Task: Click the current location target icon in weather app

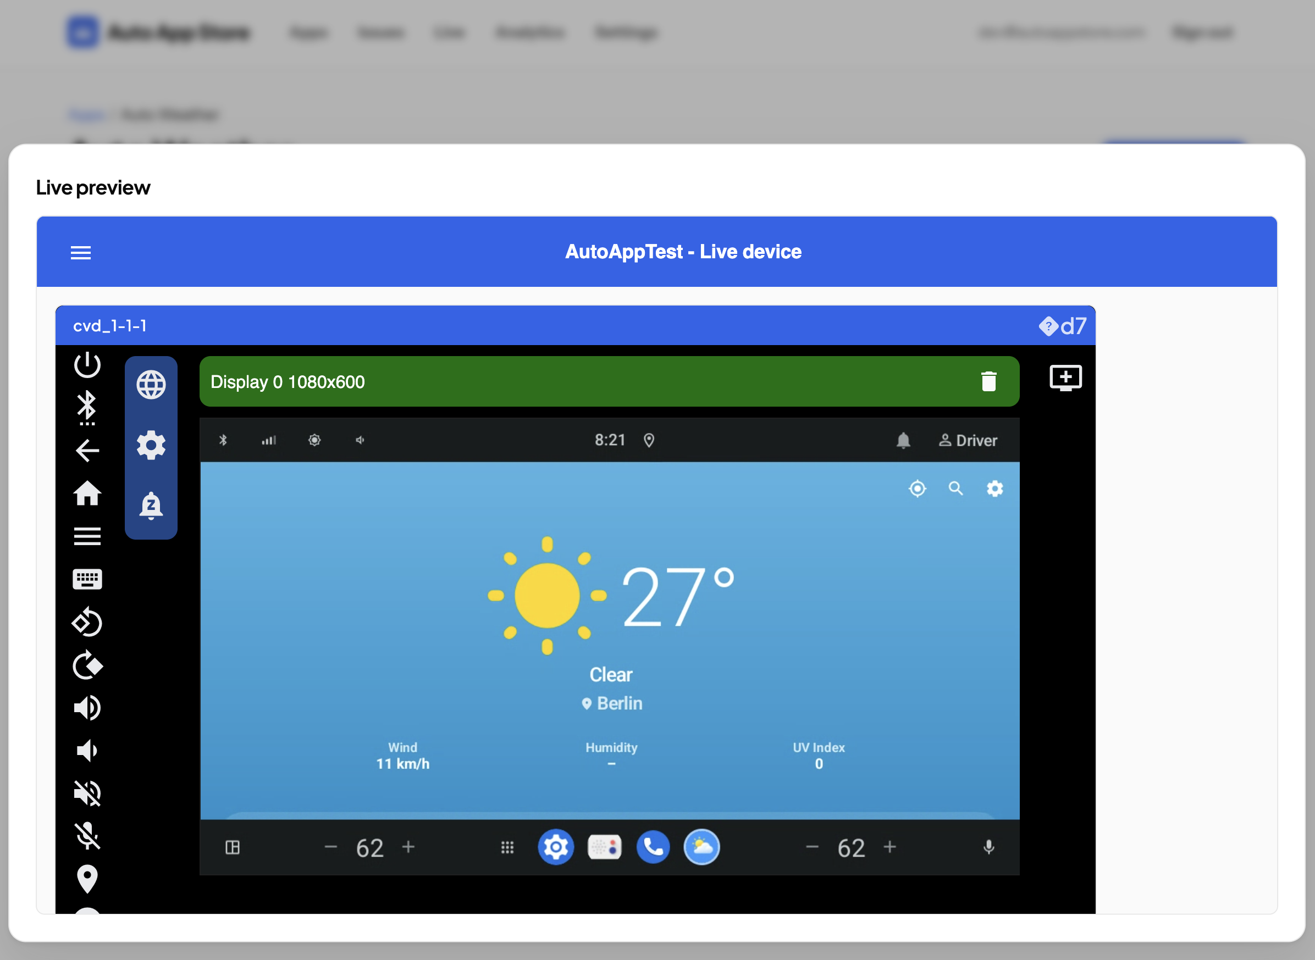Action: pyautogui.click(x=918, y=489)
